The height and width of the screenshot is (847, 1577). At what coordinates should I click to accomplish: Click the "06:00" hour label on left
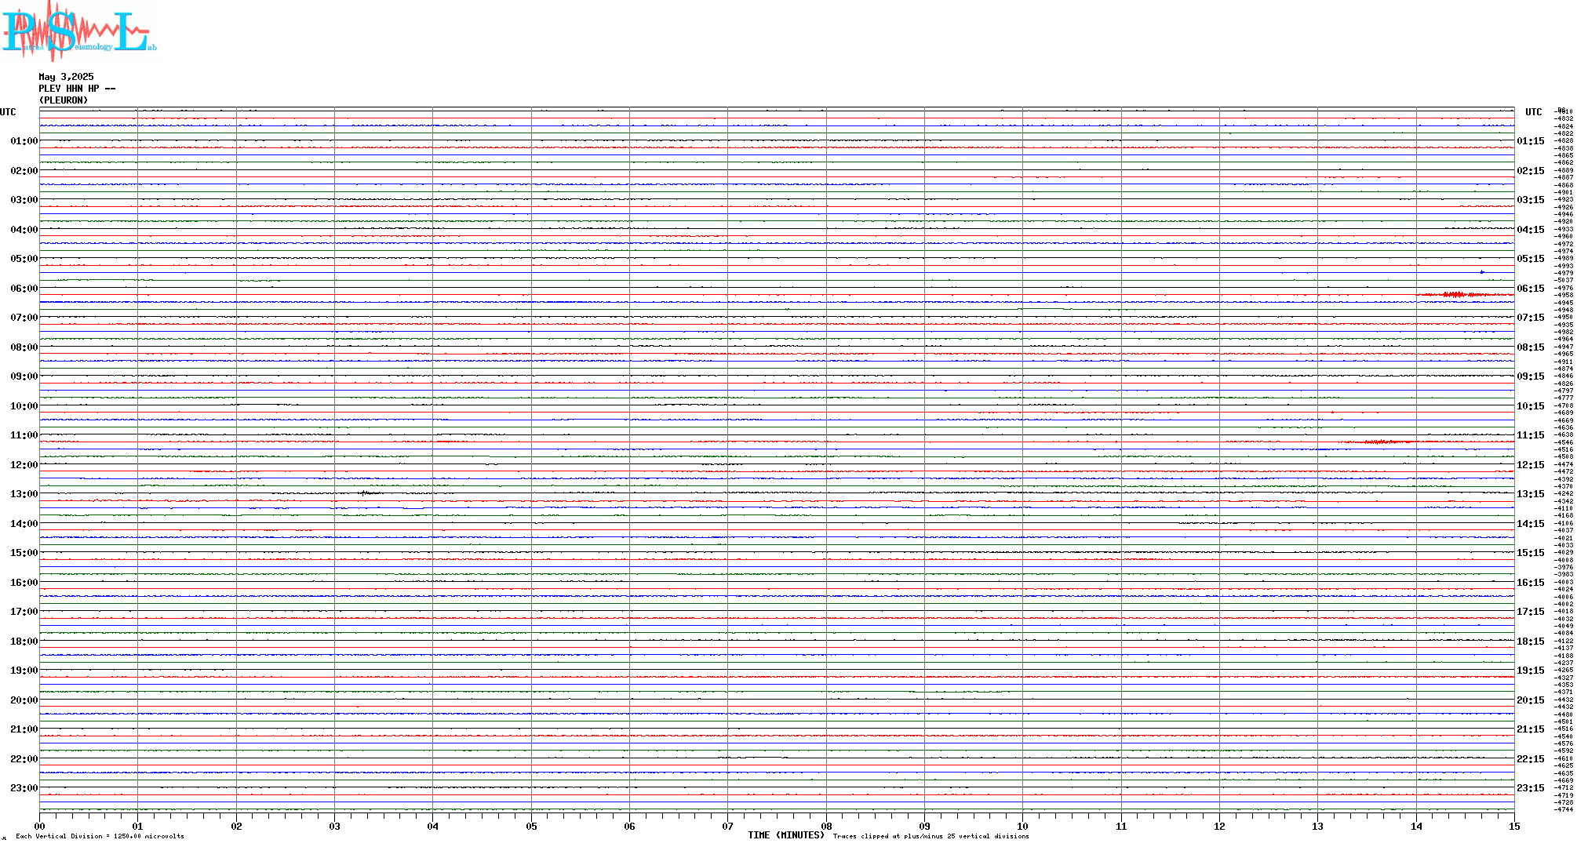point(24,289)
